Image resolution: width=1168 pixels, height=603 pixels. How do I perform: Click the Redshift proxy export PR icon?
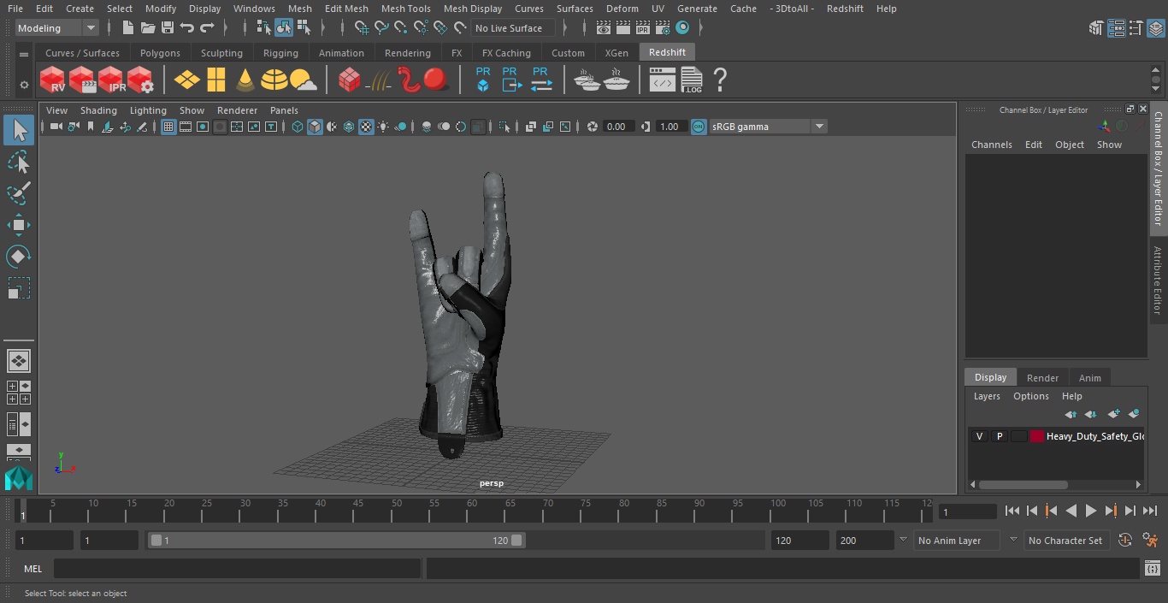[x=511, y=80]
